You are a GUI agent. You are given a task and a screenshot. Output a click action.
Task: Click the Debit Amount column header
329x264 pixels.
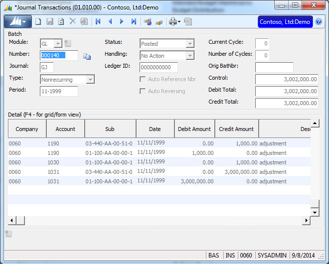[x=194, y=129]
